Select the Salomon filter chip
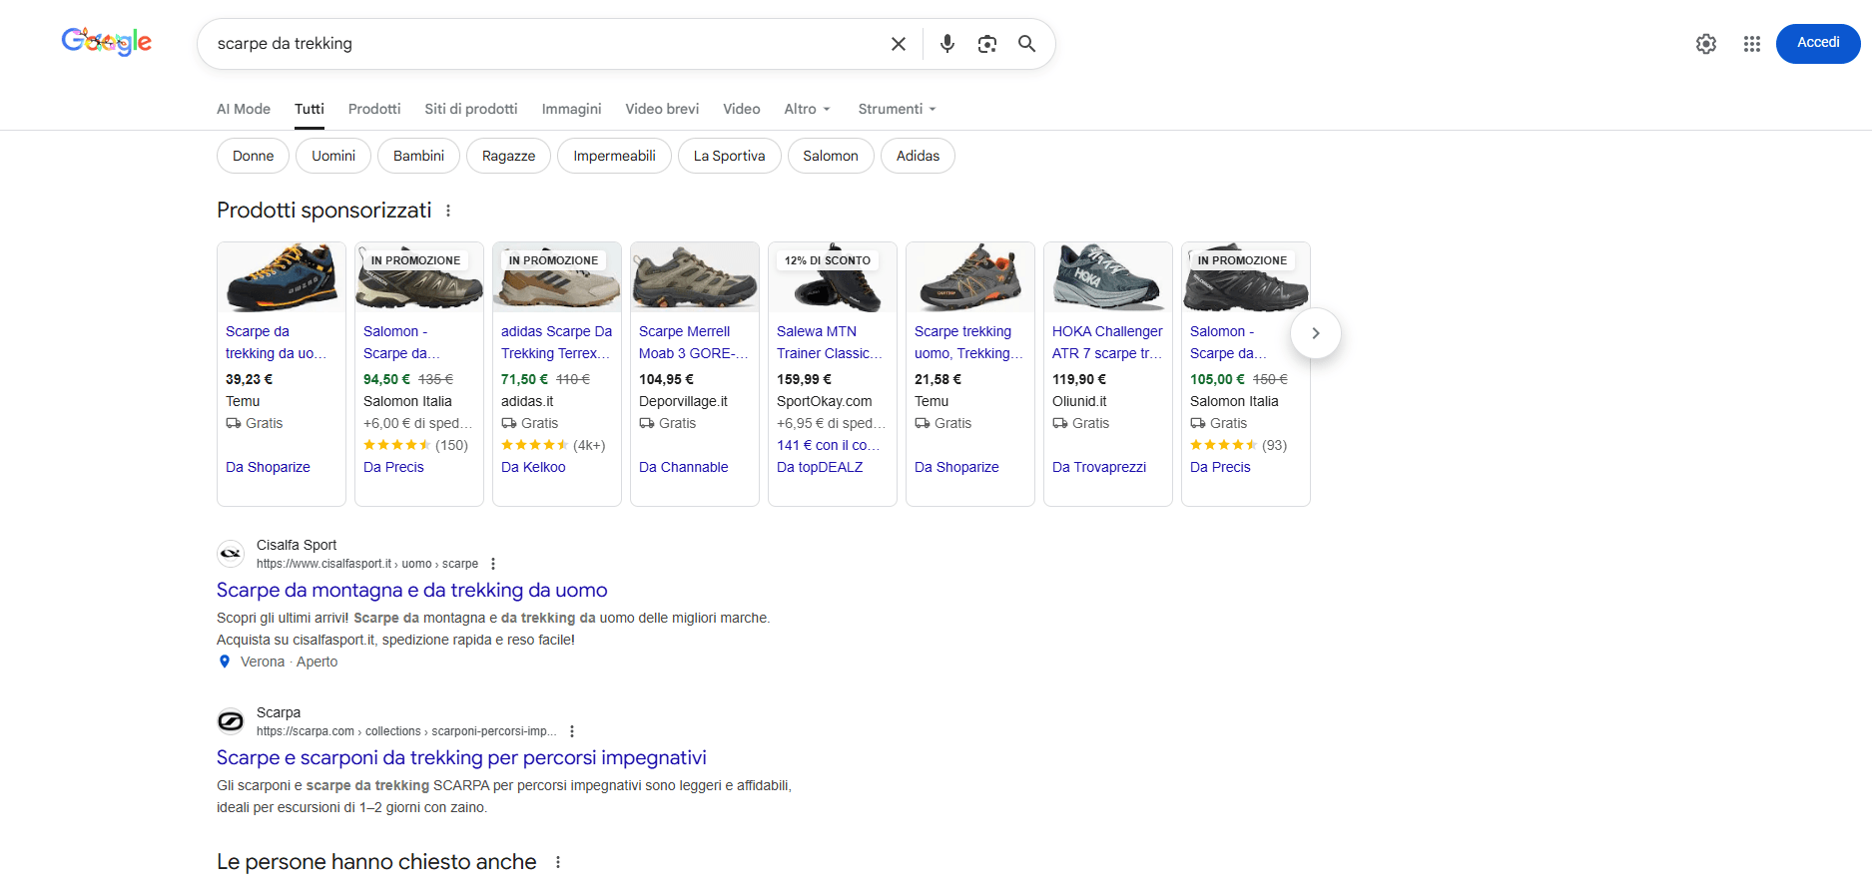 tap(831, 156)
